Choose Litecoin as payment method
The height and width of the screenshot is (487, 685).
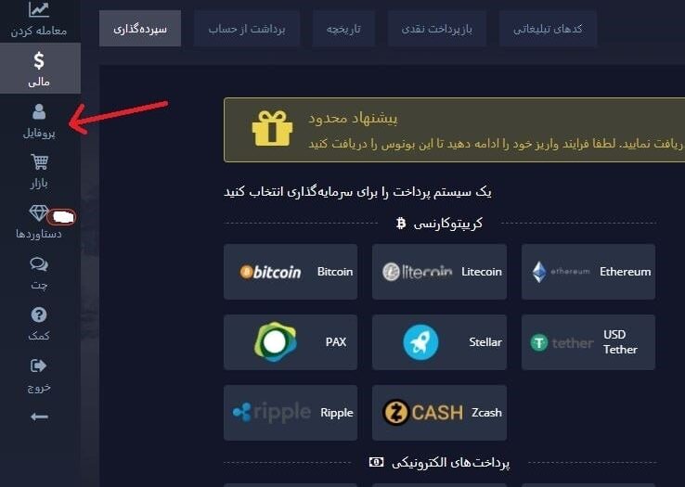(439, 272)
